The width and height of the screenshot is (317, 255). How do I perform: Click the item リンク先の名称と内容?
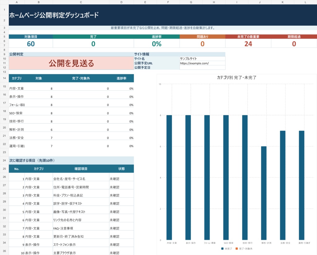pyautogui.click(x=67, y=220)
